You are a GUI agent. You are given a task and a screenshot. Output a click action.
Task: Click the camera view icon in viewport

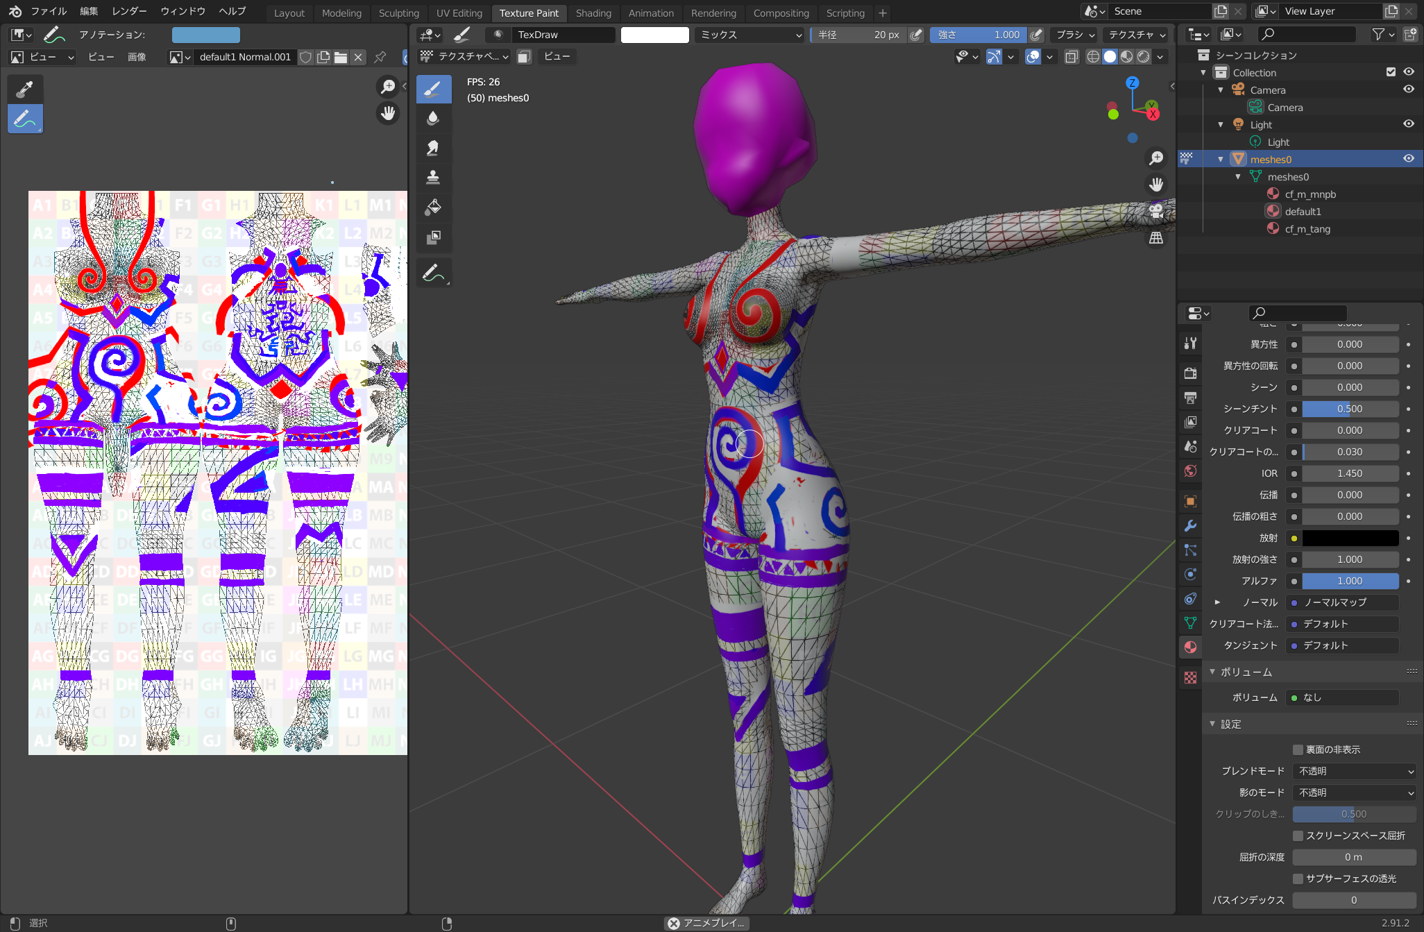pyautogui.click(x=1156, y=211)
